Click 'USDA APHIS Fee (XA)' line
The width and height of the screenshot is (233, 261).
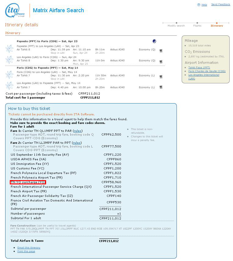[x=28, y=159]
